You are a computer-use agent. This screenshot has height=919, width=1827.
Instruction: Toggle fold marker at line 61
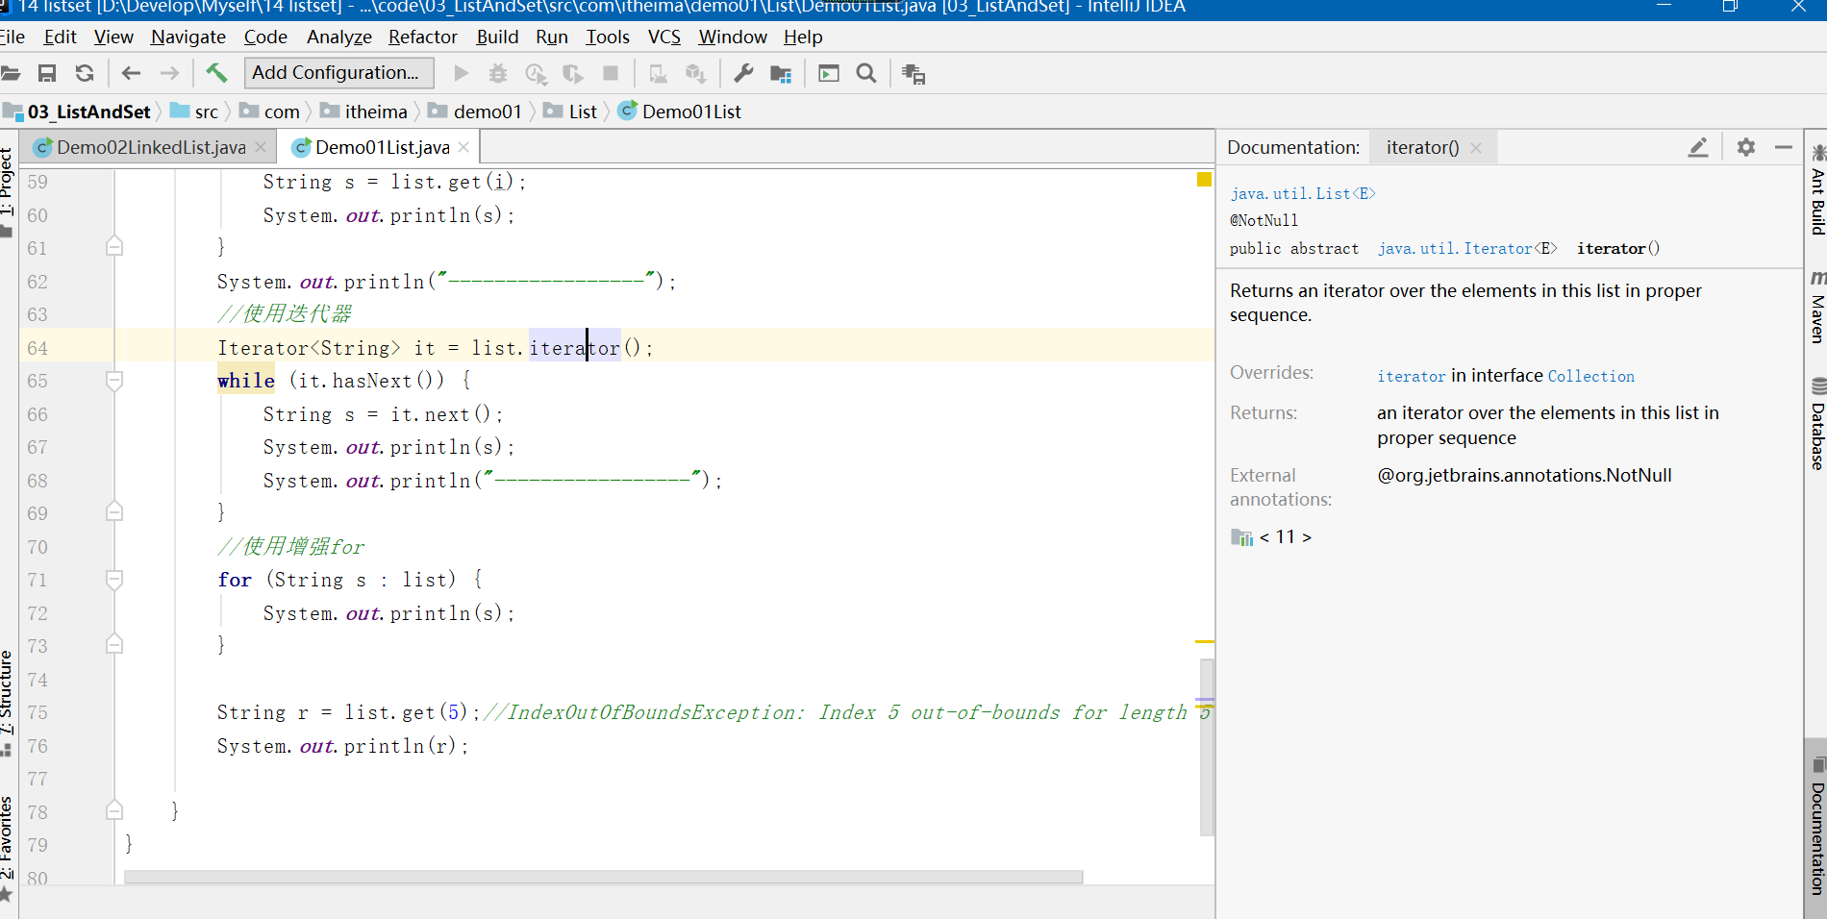coord(114,246)
